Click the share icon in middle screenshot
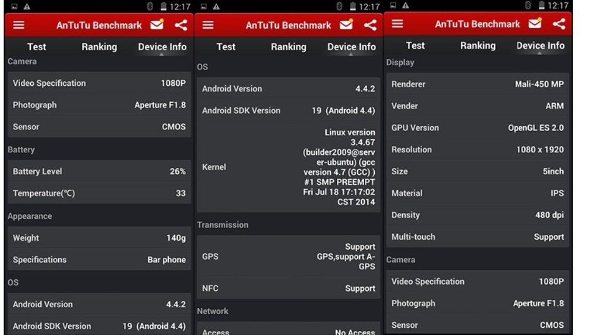 pos(370,25)
